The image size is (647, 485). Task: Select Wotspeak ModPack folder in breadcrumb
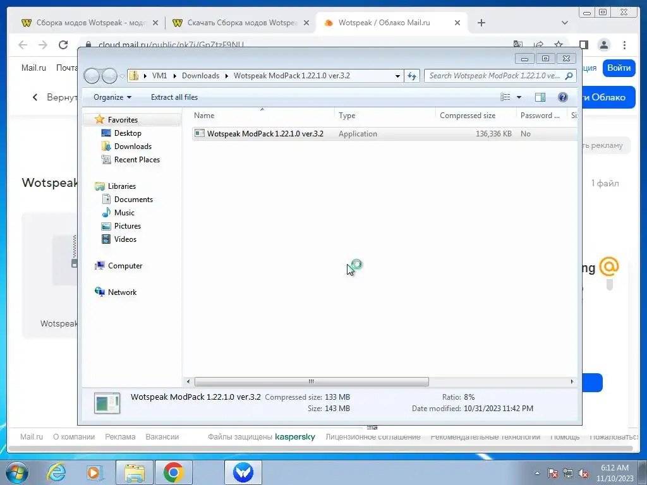tap(292, 76)
